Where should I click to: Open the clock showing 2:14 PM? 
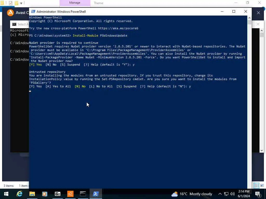[244, 191]
